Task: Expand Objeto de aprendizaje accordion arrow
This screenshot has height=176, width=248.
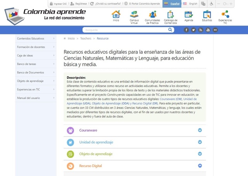Action: click(x=200, y=154)
